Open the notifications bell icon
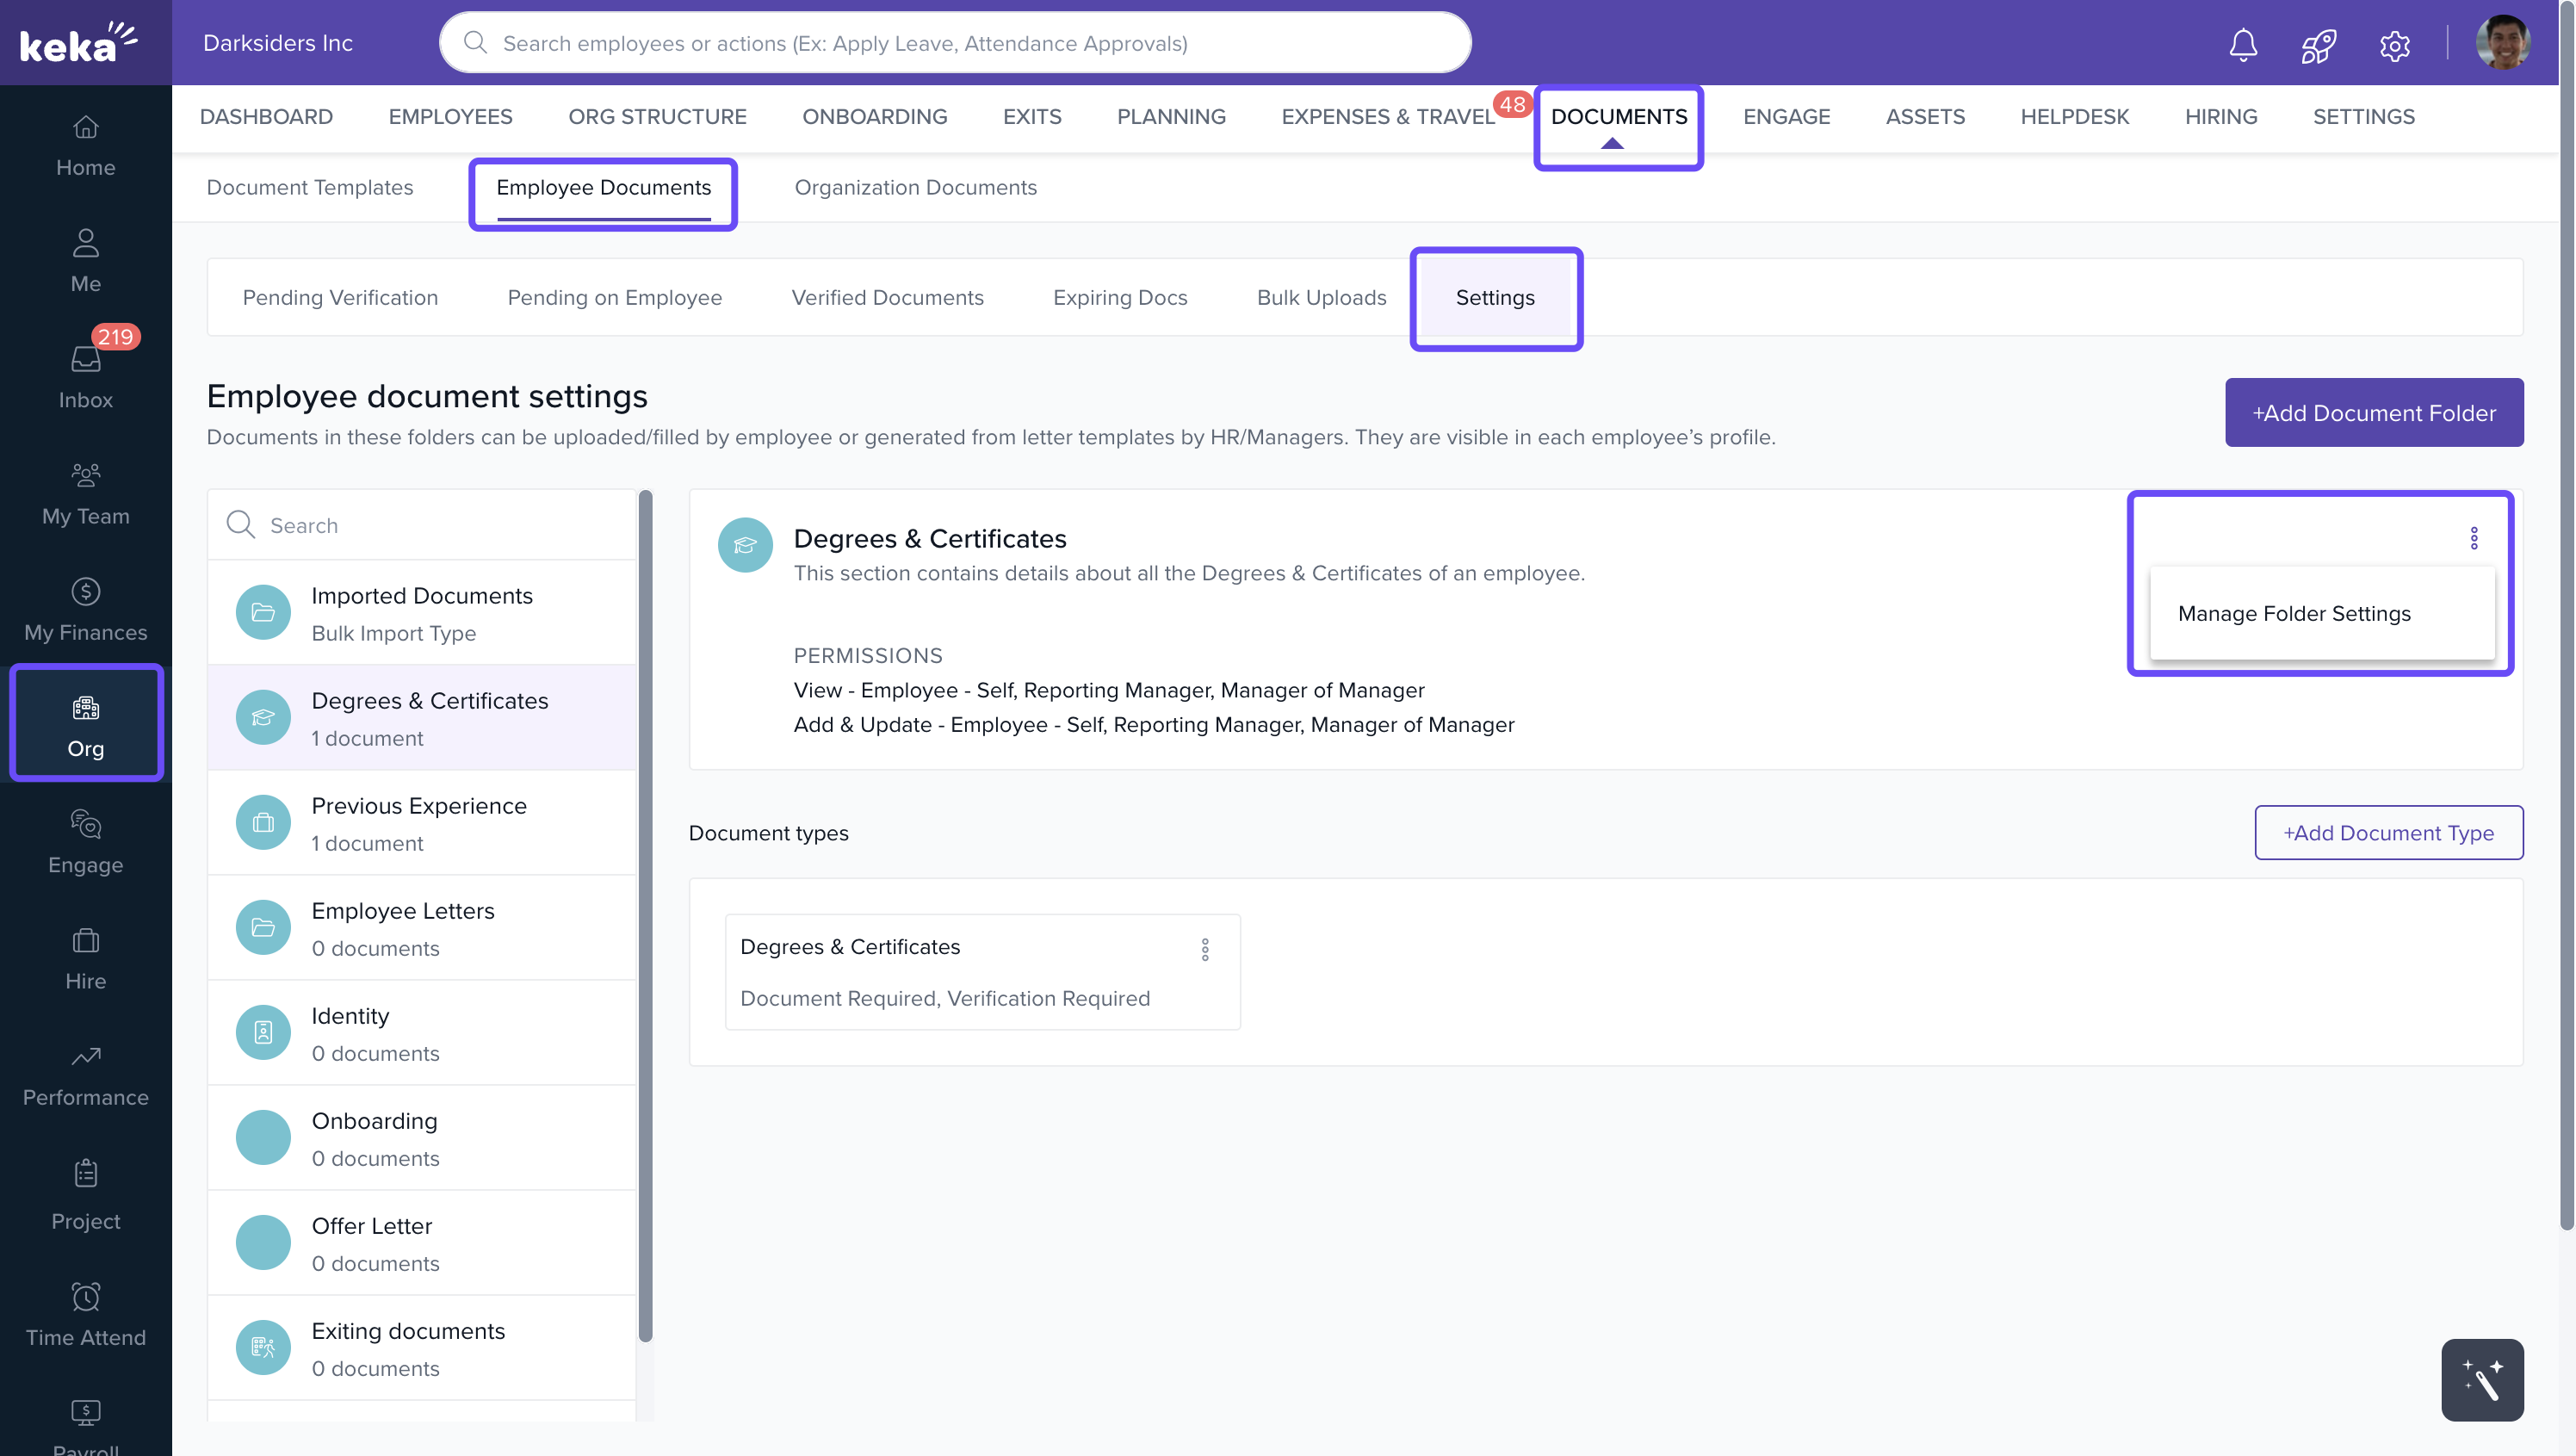The image size is (2576, 1456). [2242, 44]
